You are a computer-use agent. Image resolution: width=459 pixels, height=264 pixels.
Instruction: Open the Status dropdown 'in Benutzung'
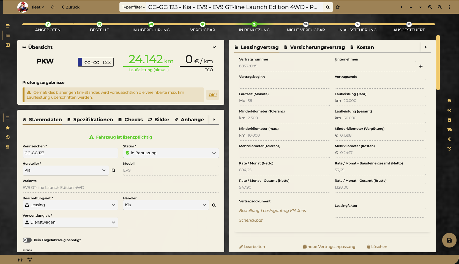pyautogui.click(x=171, y=153)
